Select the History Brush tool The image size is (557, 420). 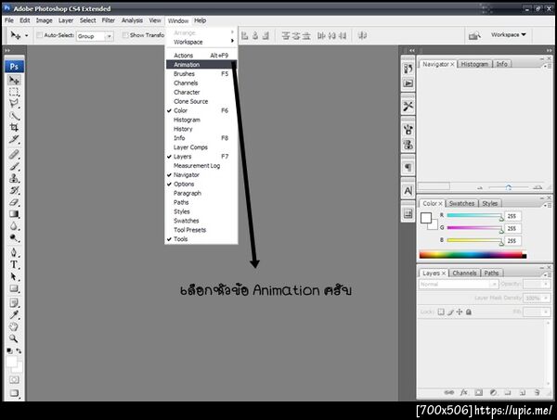click(x=14, y=190)
